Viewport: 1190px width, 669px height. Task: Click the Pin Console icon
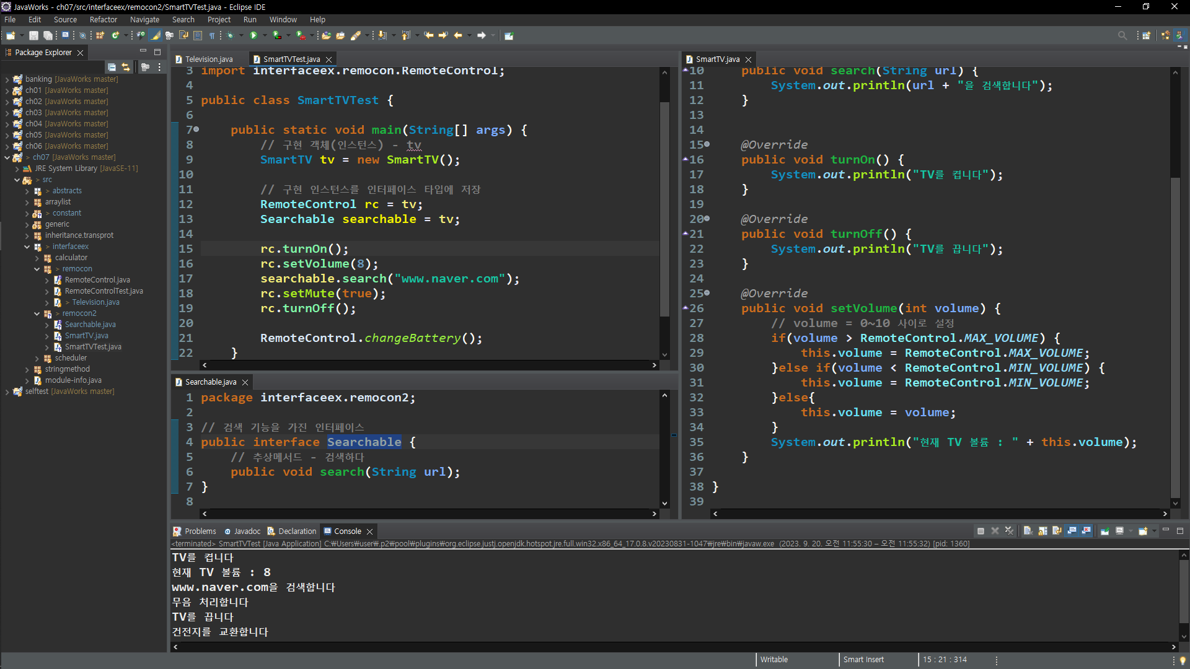[1104, 531]
